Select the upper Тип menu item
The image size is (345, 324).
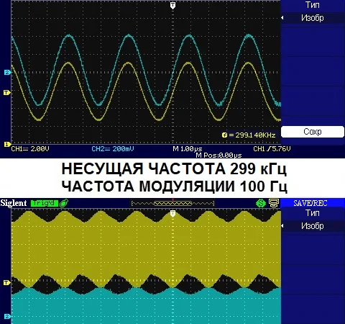click(x=313, y=5)
